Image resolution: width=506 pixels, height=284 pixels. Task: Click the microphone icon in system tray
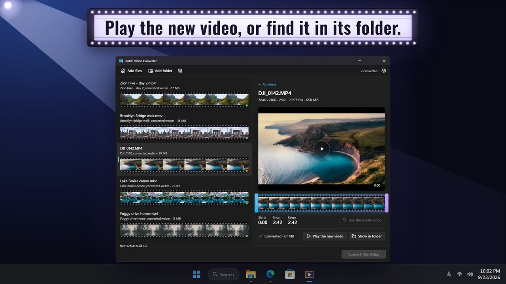pos(449,274)
